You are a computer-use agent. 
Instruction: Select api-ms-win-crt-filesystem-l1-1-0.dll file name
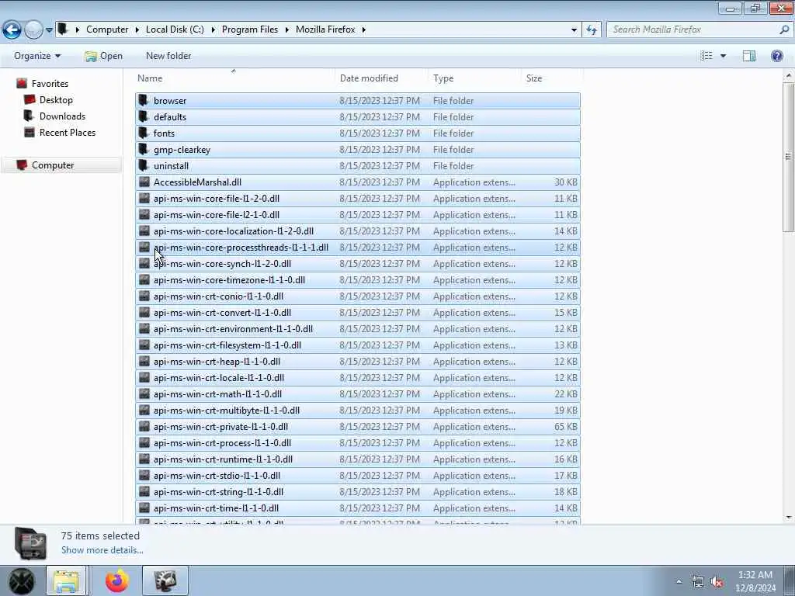tap(227, 345)
